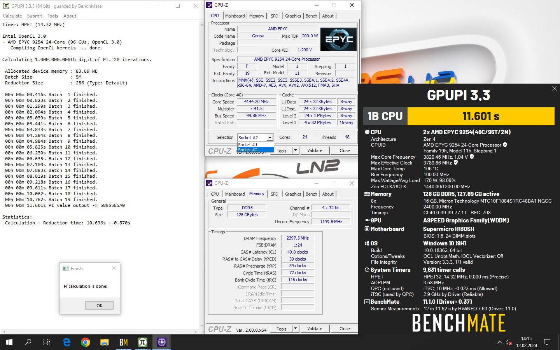560x350 pixels.
Task: Click the lower CPU-Z window title icon
Action: [209, 183]
